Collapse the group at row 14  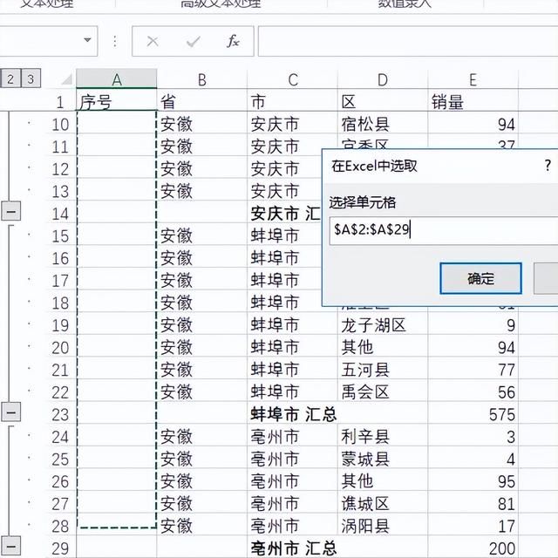(11, 211)
